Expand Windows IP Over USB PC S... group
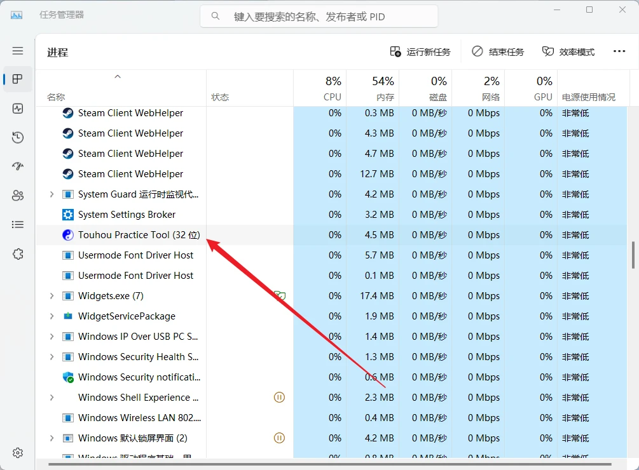Viewport: 639px width, 470px height. coord(52,337)
